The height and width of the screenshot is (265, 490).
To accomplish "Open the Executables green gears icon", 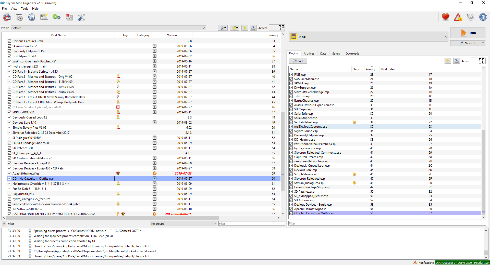I will (x=56, y=17).
